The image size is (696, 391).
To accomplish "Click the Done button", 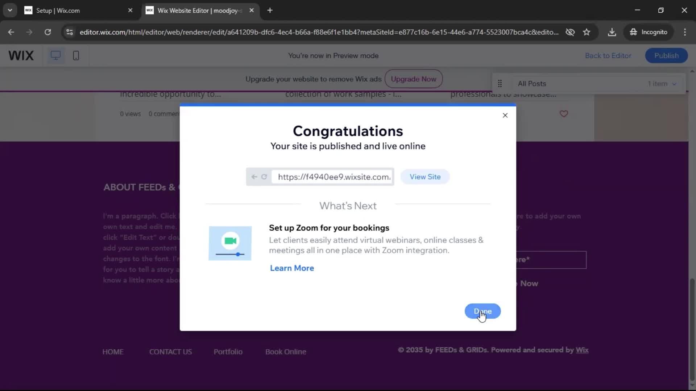I will [x=482, y=311].
